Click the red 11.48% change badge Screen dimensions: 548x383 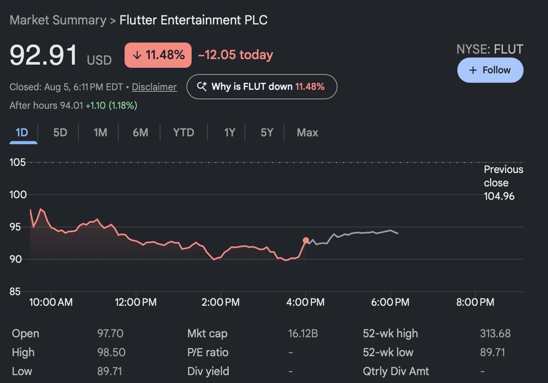[158, 55]
